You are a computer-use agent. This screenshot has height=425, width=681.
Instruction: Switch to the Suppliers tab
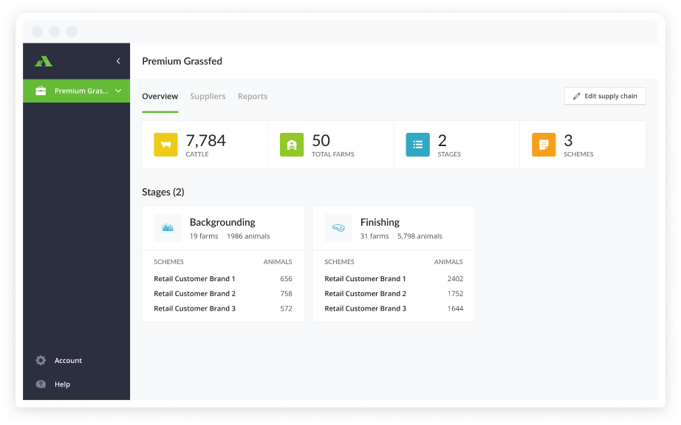click(x=208, y=97)
